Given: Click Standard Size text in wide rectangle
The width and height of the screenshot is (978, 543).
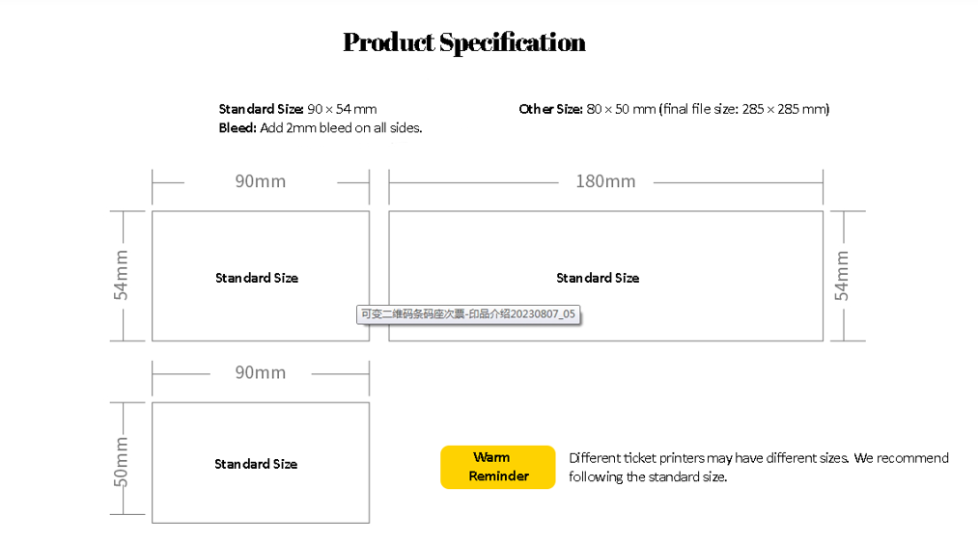Looking at the screenshot, I should tap(598, 278).
